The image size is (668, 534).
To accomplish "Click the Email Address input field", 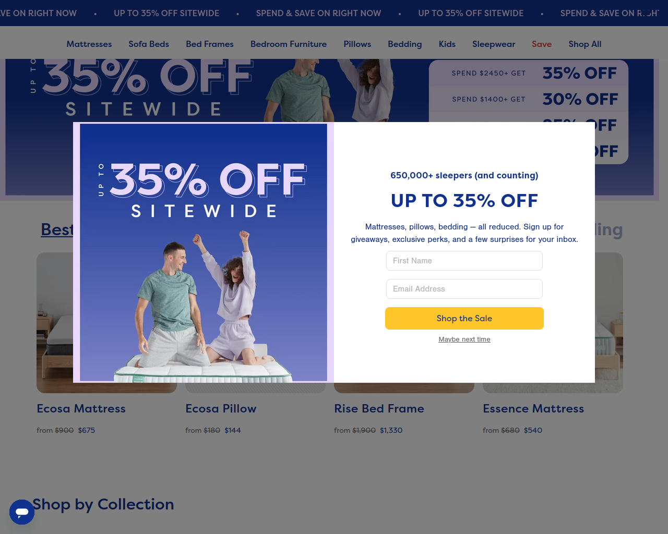I will point(464,289).
